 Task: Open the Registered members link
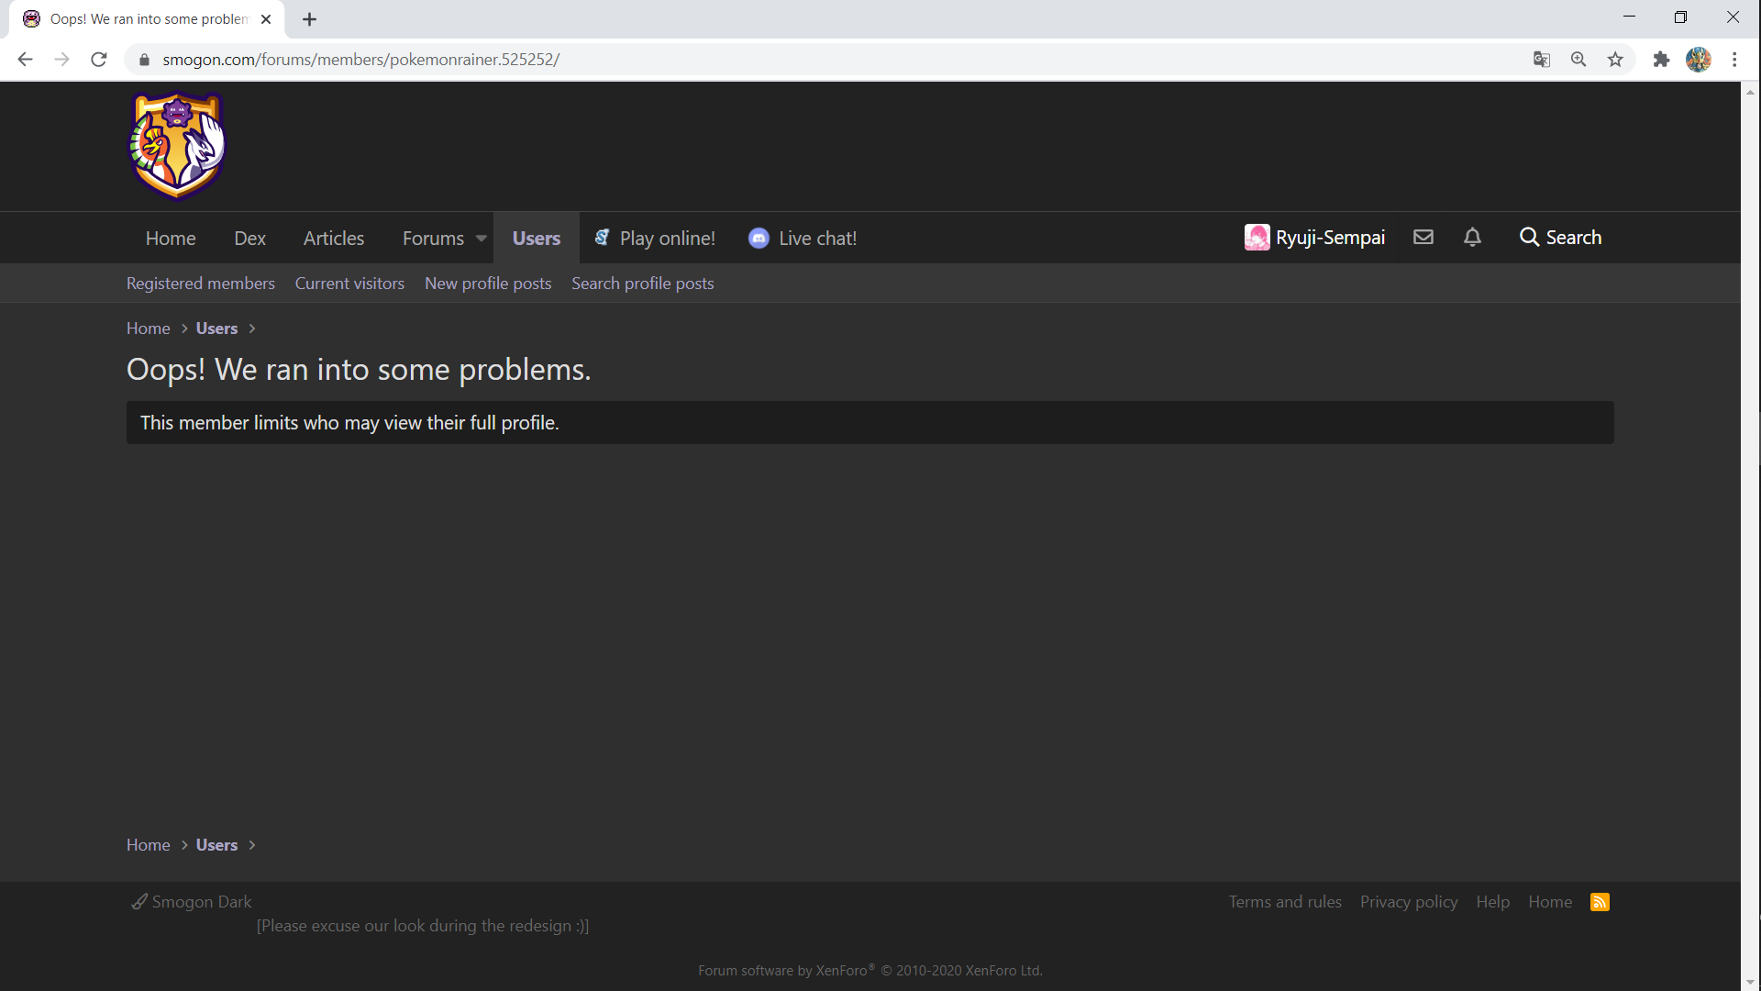[x=200, y=284]
